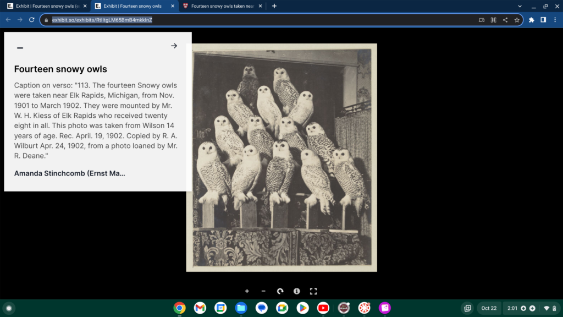Open quick settings showing 2:01 clock
This screenshot has height=317, width=563.
[x=531, y=308]
